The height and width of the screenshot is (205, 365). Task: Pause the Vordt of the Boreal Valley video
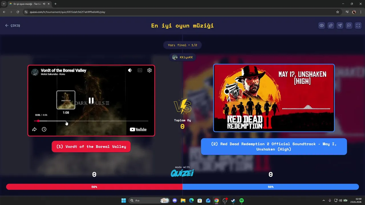(x=91, y=101)
